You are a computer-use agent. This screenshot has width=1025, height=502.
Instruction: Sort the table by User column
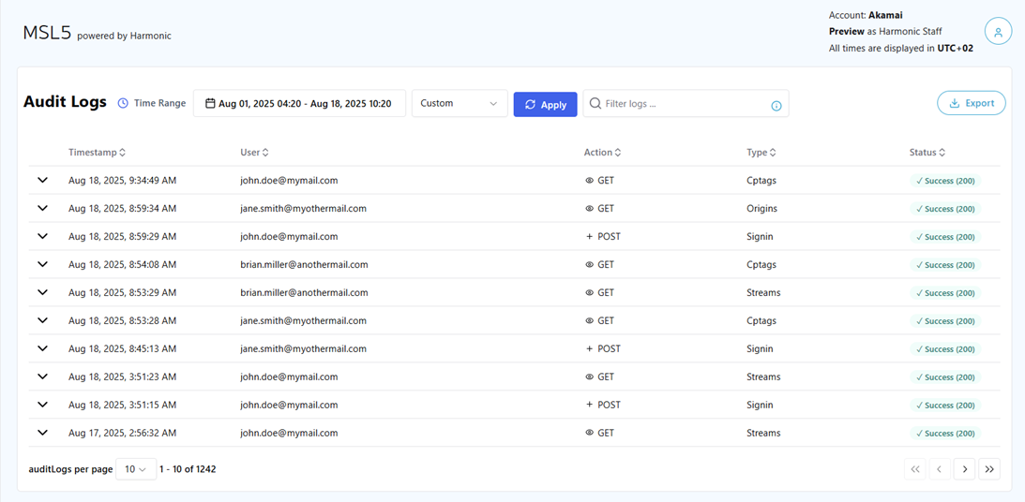254,153
